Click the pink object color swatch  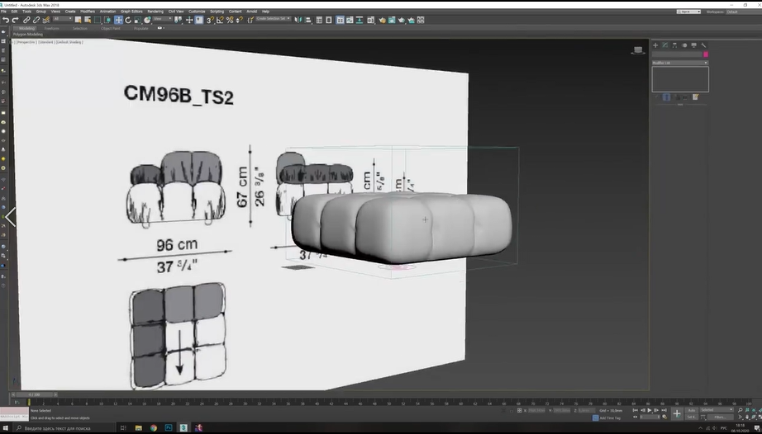706,54
